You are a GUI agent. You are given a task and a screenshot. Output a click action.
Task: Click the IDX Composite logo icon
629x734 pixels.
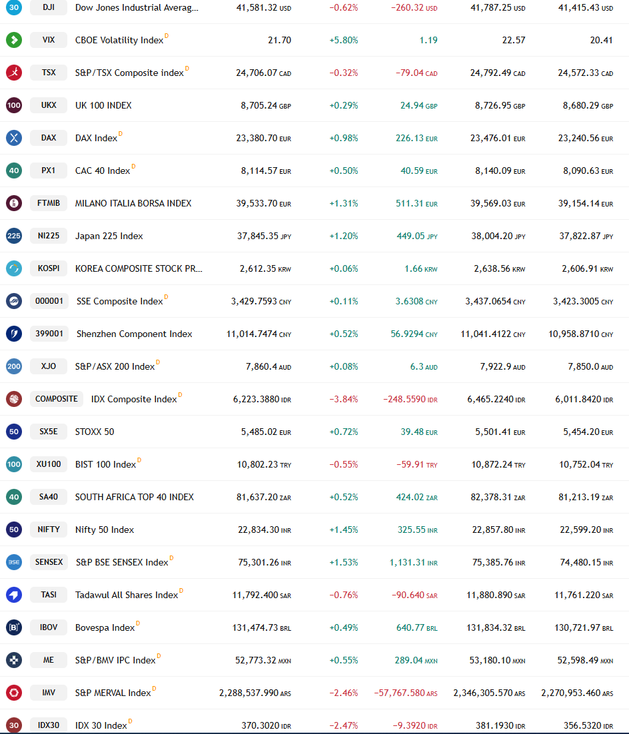[14, 399]
